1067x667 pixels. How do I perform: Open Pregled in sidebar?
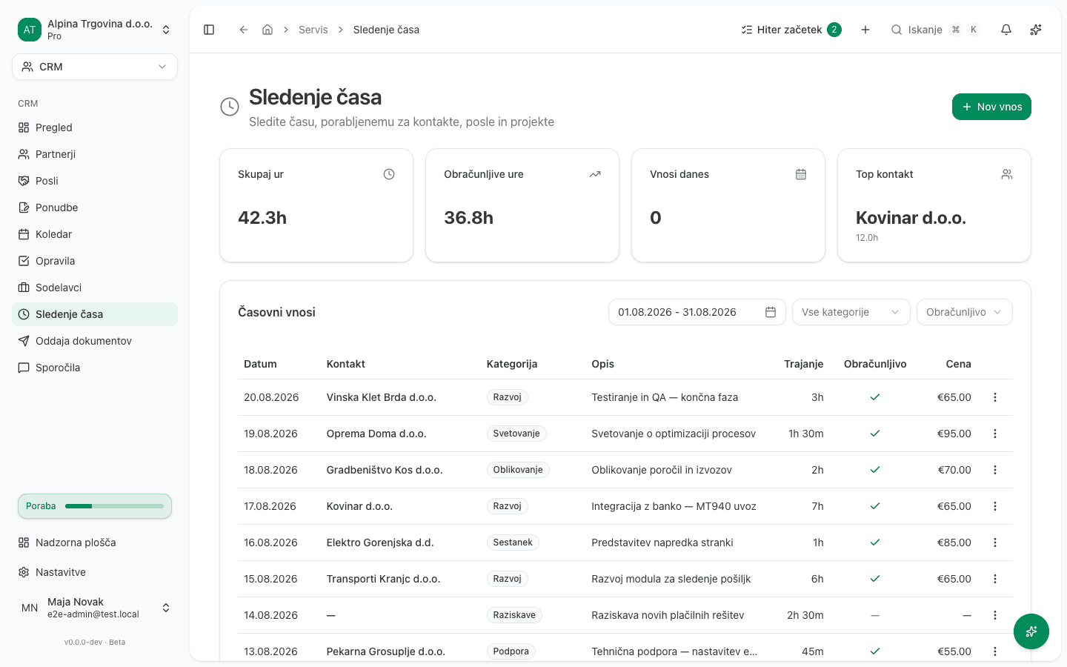click(95, 127)
